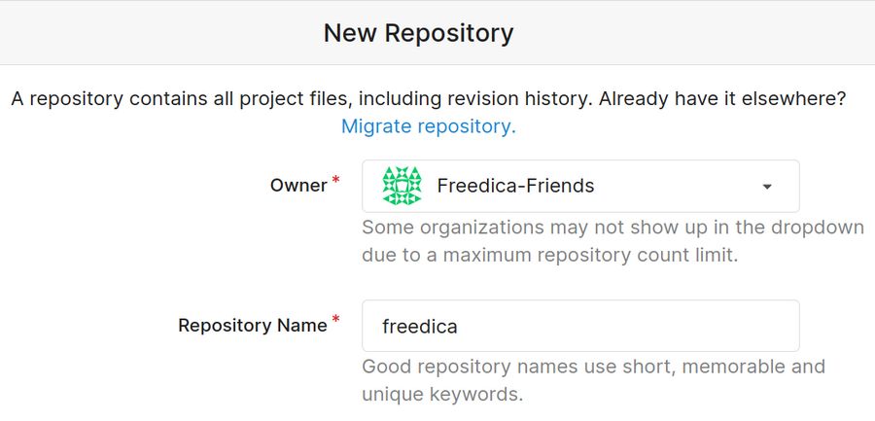Focus the Repository Name input field
This screenshot has width=875, height=421.
(580, 327)
